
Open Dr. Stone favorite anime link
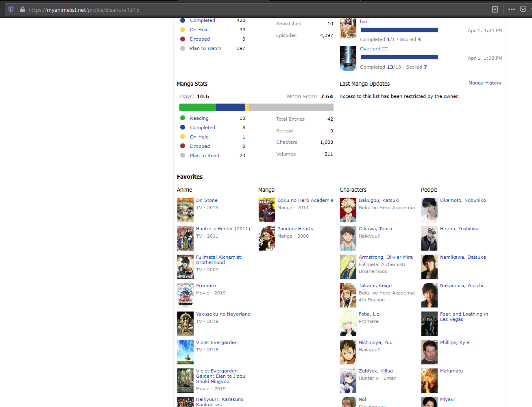(x=207, y=200)
